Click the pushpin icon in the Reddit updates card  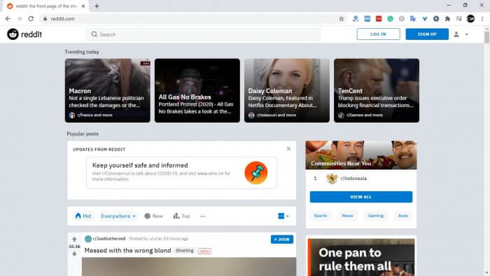point(256,172)
